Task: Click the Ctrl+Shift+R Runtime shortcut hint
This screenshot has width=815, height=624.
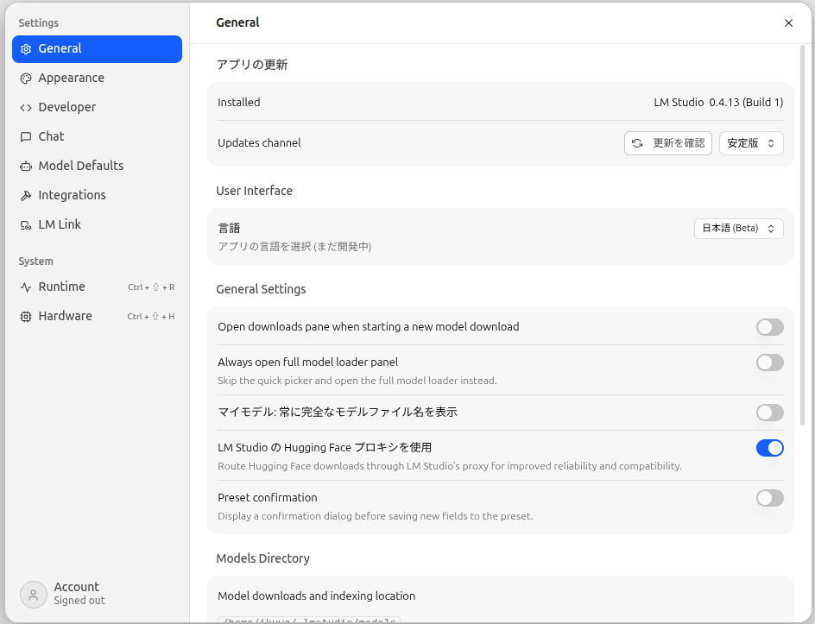Action: pos(151,287)
